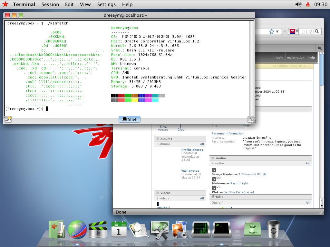Viewport: 330px width, 247px height.
Task: Select the Shell tab in Konsole
Action: tap(129, 119)
